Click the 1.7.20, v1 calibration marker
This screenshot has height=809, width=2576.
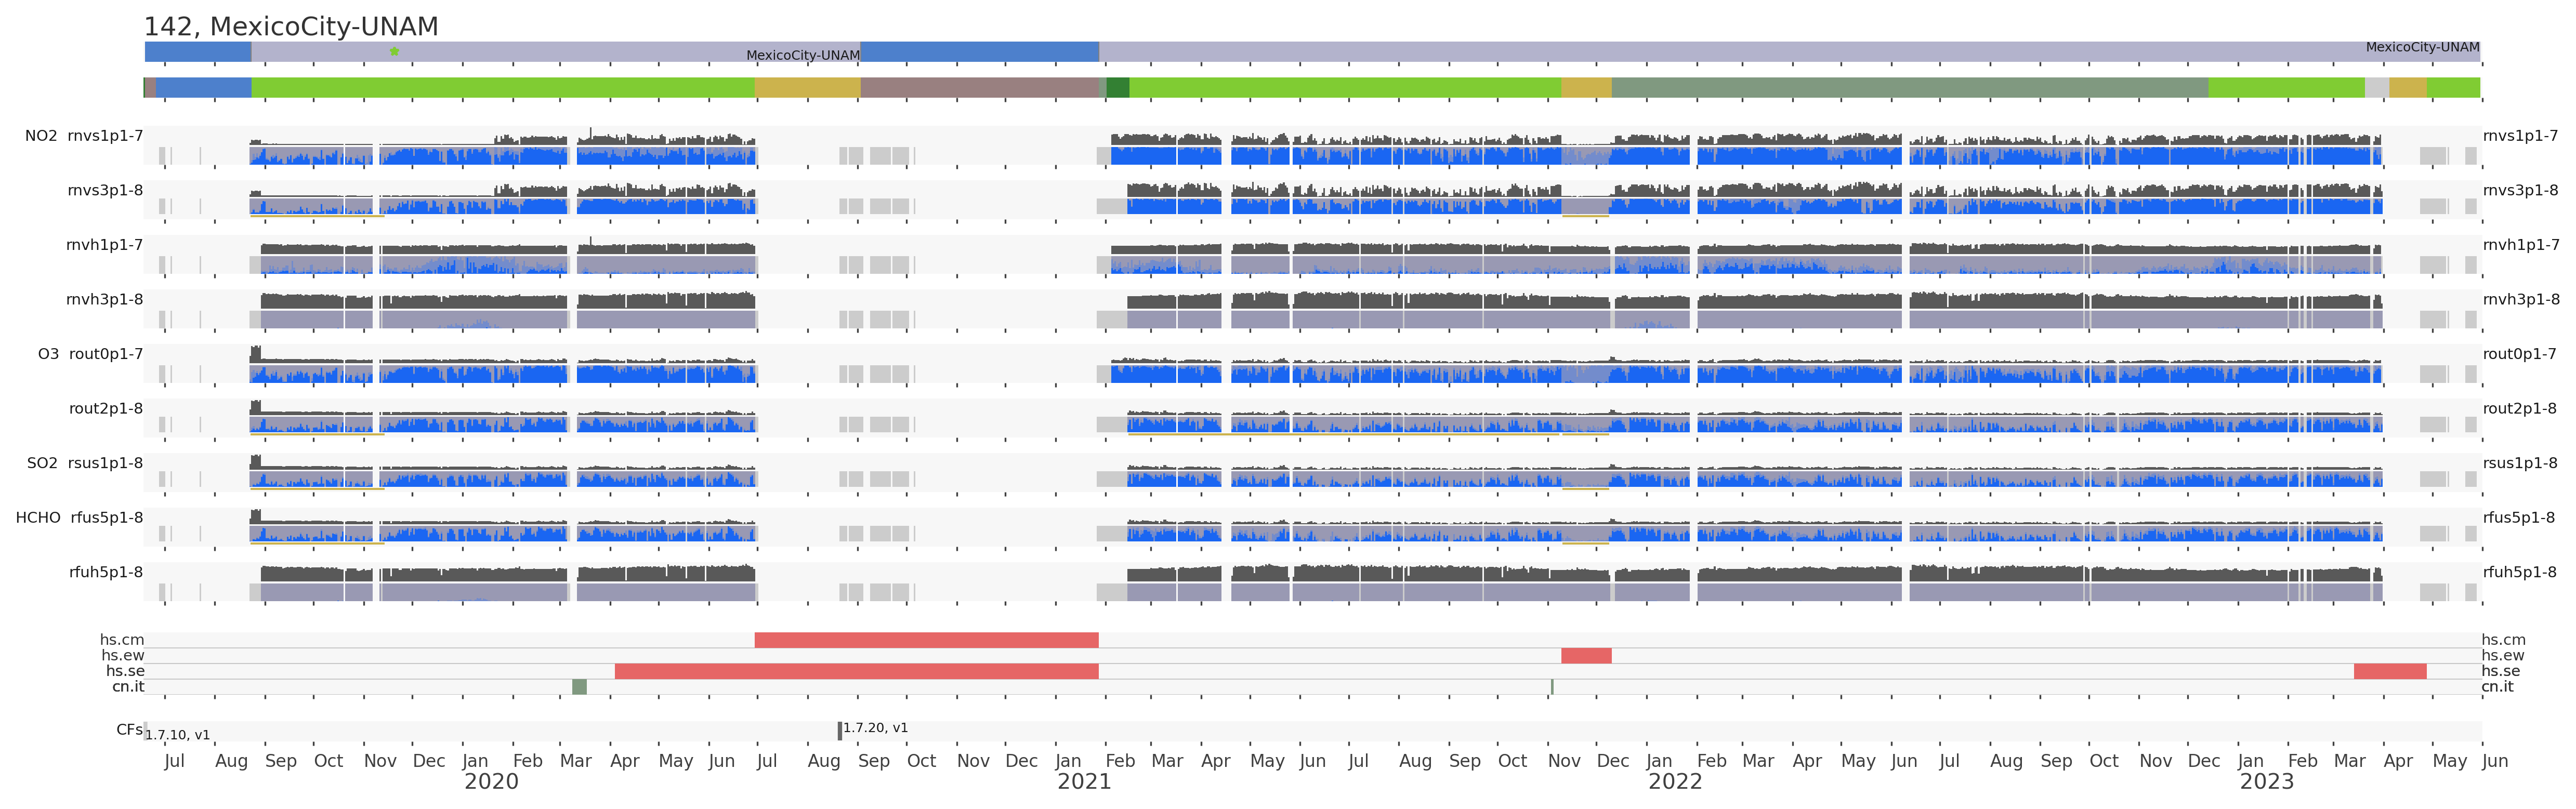pos(840,731)
